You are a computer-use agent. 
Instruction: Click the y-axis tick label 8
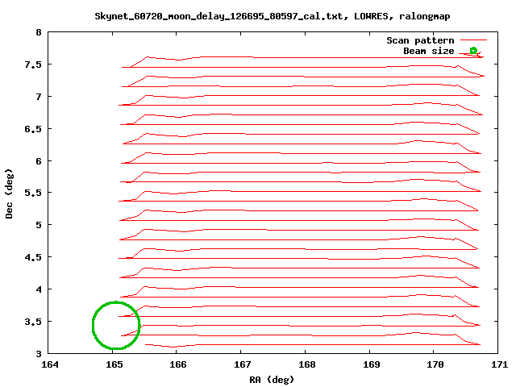(39, 32)
